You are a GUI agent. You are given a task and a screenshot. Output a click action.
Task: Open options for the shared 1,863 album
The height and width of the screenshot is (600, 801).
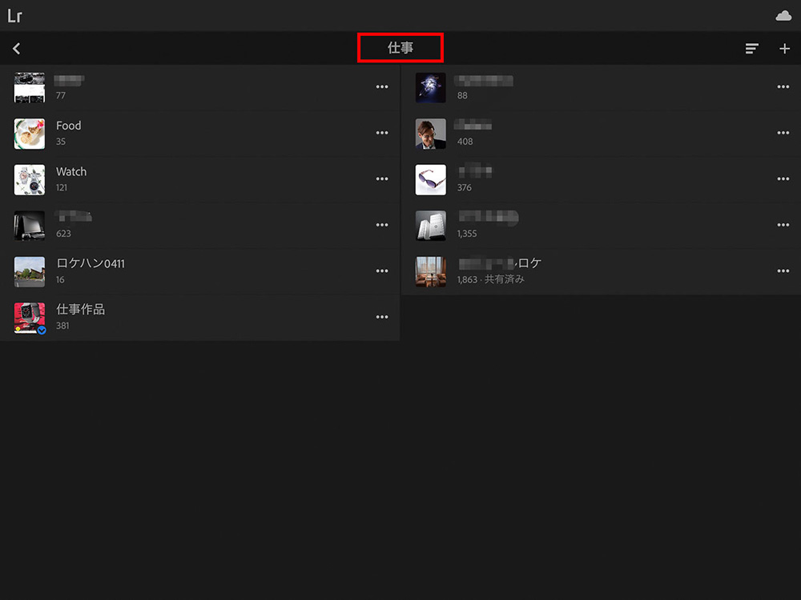(783, 271)
